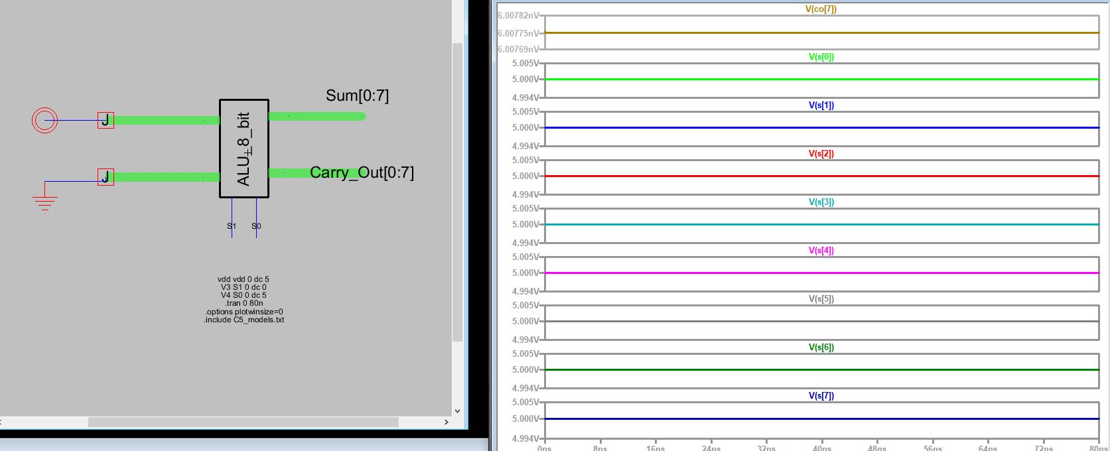Click the schematic scroll right arrow
The width and height of the screenshot is (1110, 451).
[446, 422]
